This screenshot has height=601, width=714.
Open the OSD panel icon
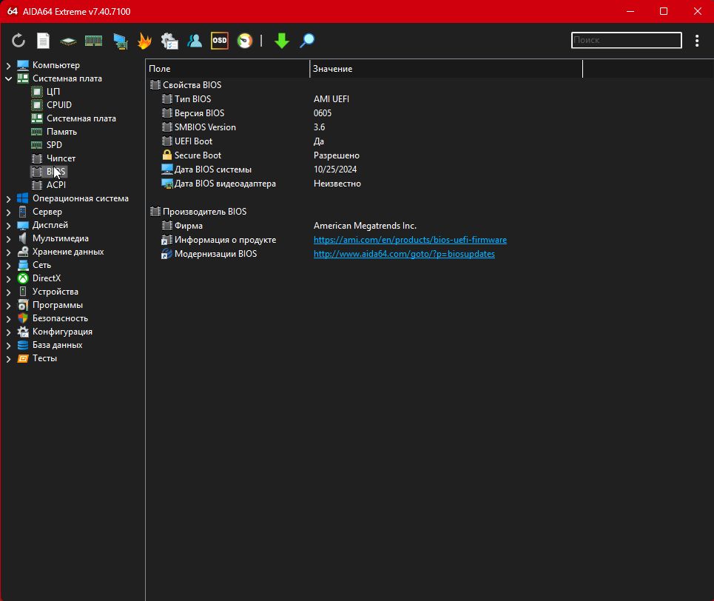coord(220,41)
